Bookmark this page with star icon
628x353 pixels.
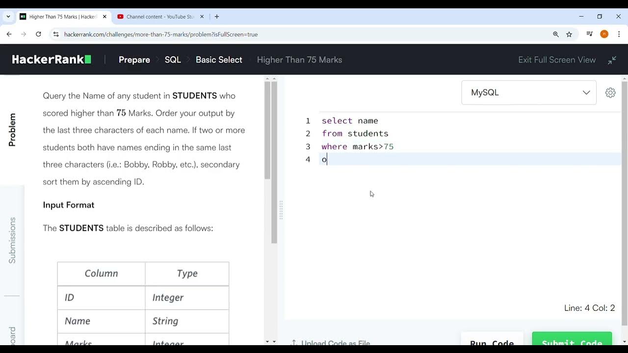(569, 34)
